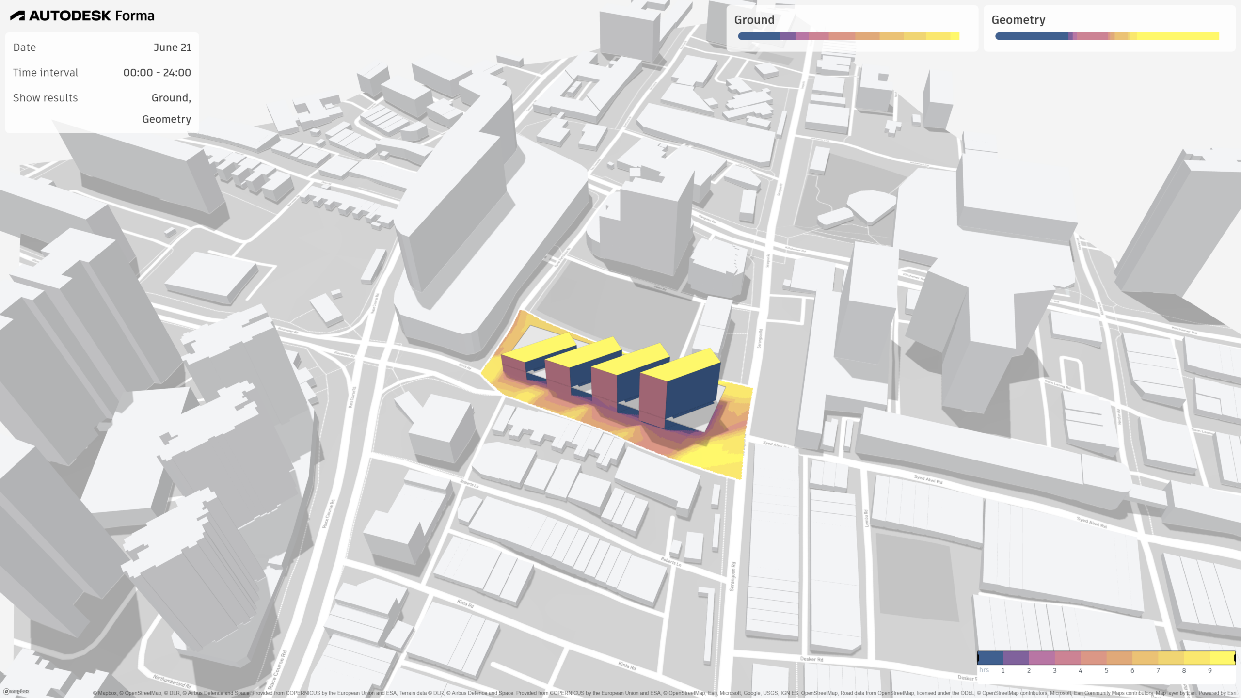Click the June 21 date value
Screen dimensions: 1241x698
(x=172, y=48)
